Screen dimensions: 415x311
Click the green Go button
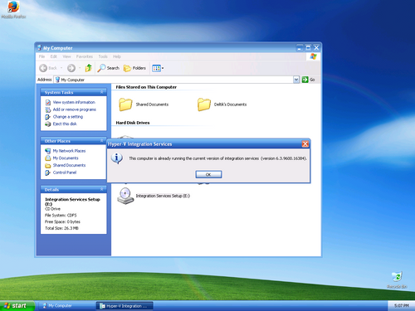pyautogui.click(x=309, y=80)
